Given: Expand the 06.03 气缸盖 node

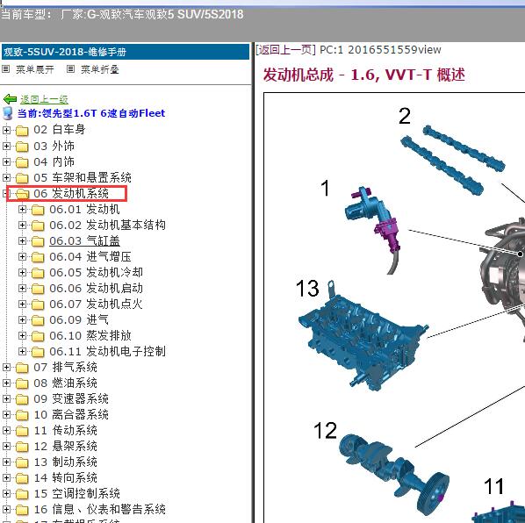Looking at the screenshot, I should (22, 240).
